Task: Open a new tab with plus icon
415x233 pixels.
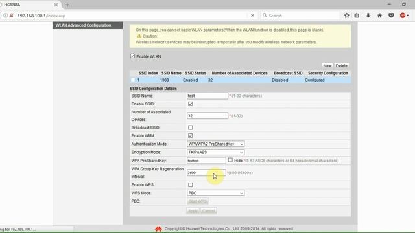Action: (x=67, y=5)
